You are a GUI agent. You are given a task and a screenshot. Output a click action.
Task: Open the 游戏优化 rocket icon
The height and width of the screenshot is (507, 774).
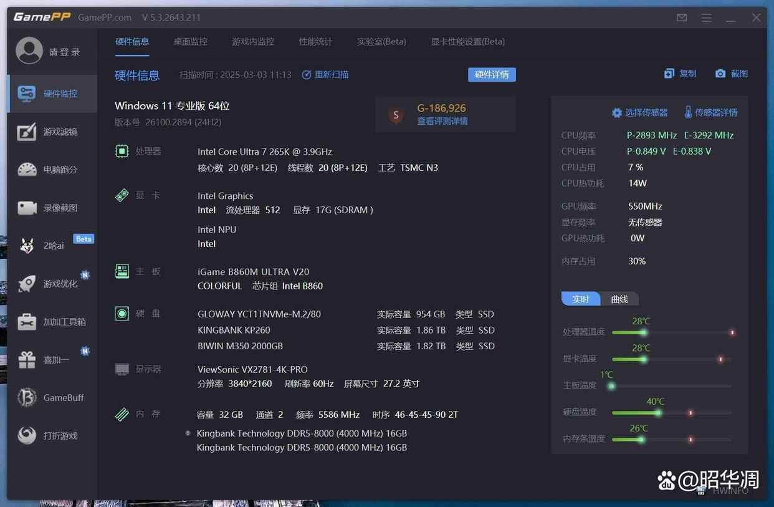click(27, 284)
